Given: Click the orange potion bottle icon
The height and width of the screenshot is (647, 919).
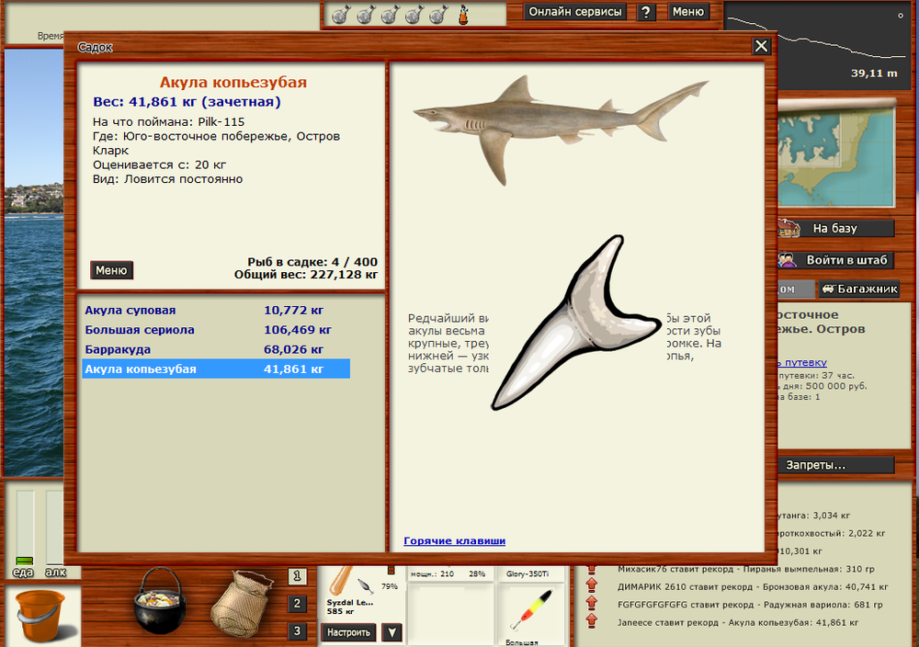Looking at the screenshot, I should [464, 15].
